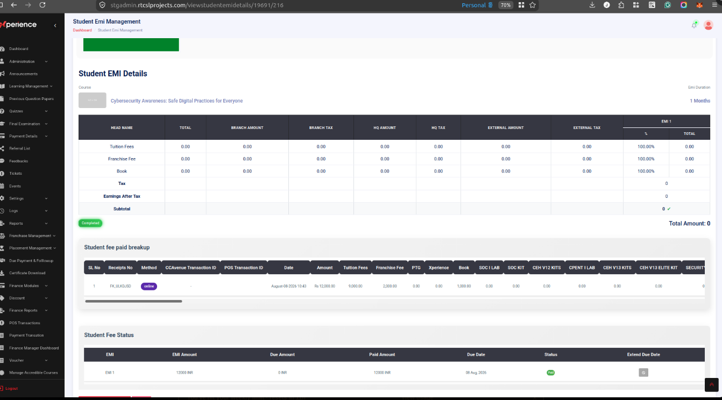Open POS Transactions in sidebar
Image resolution: width=722 pixels, height=400 pixels.
[25, 323]
